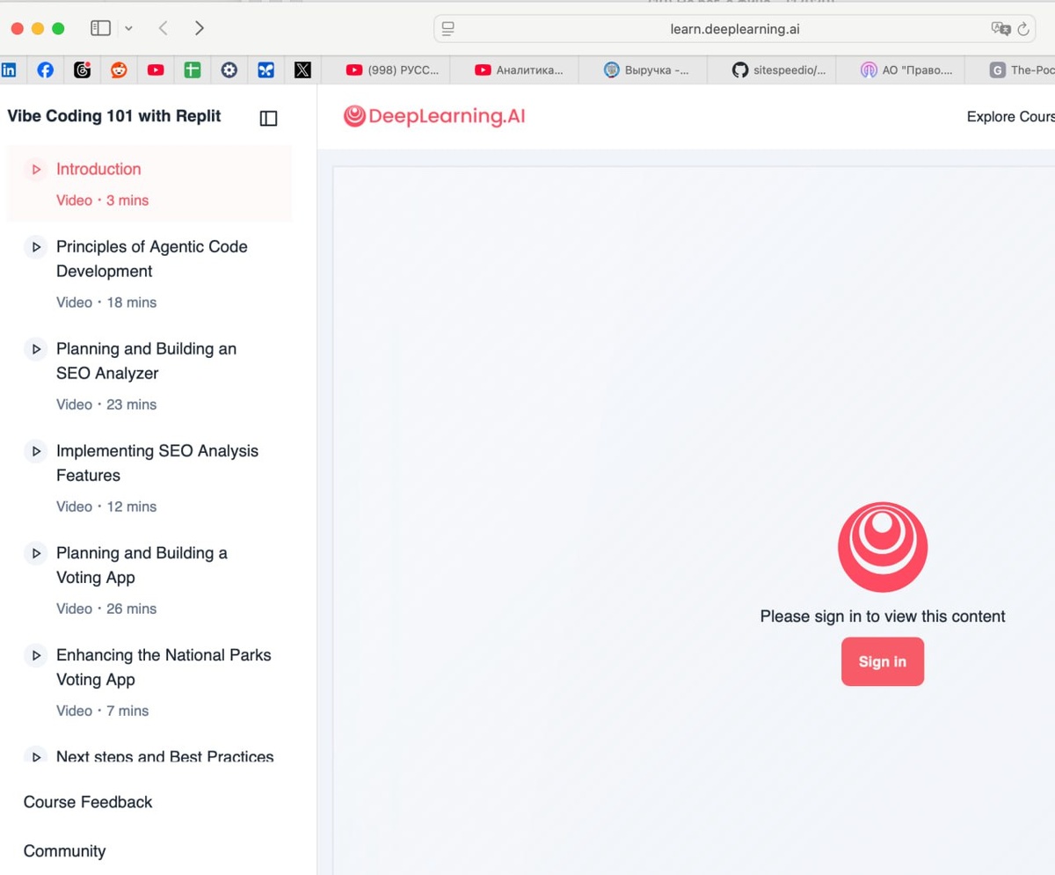Click "Please sign in to view this content" text
Image resolution: width=1055 pixels, height=875 pixels.
point(883,616)
